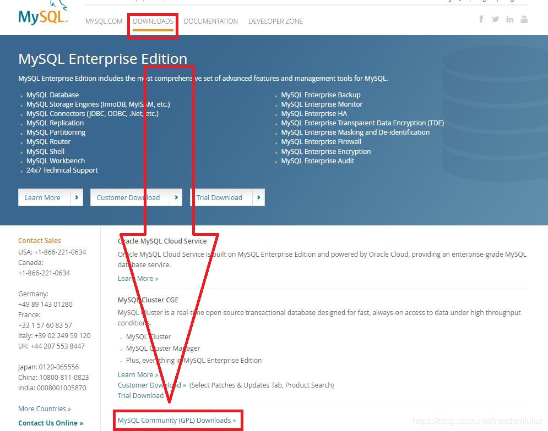Click the arrow next to Customer Download button
The width and height of the screenshot is (548, 431).
pos(176,197)
